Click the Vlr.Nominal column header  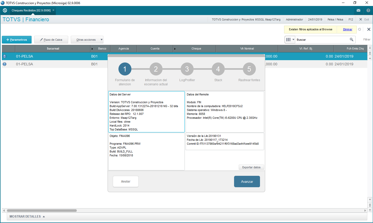pyautogui.click(x=247, y=48)
